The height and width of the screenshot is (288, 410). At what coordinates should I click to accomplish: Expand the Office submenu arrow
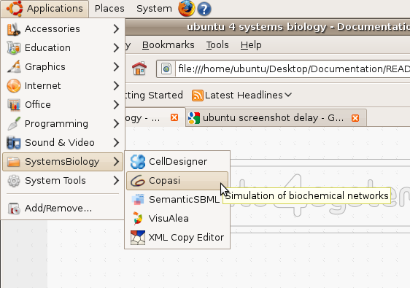coord(116,104)
